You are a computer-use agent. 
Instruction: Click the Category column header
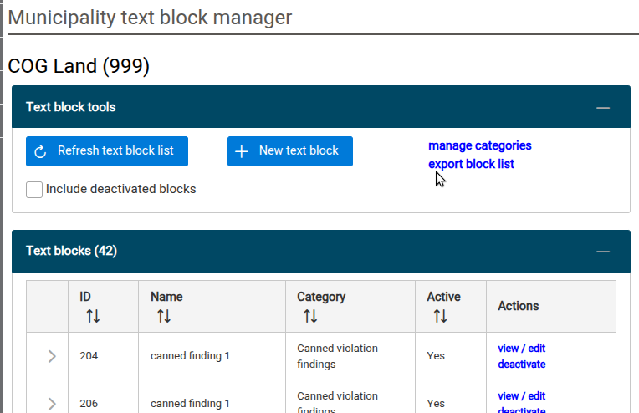pos(350,306)
